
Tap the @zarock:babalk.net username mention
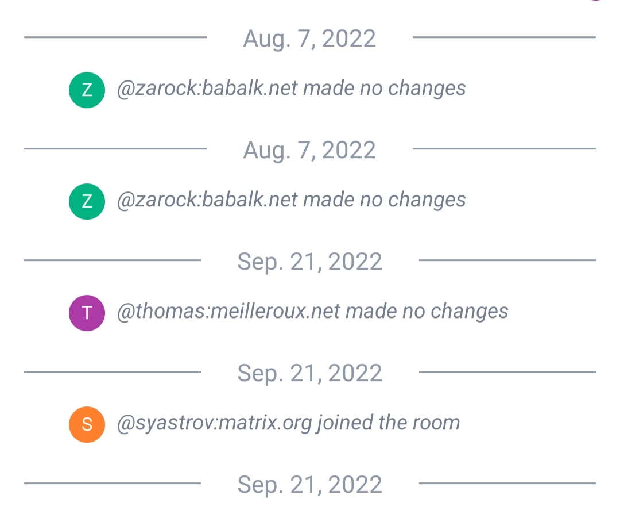coord(207,89)
